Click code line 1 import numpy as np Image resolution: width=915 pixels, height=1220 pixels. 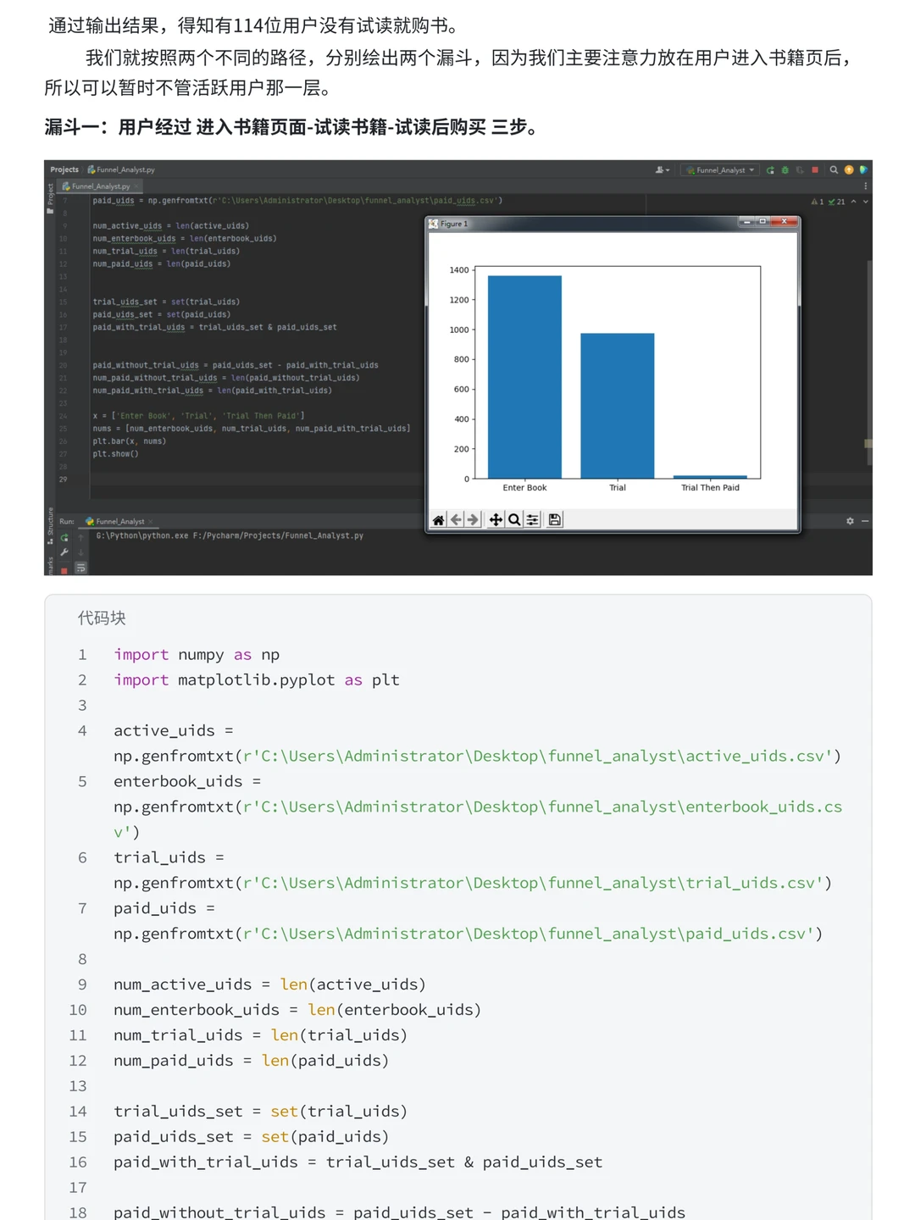click(x=197, y=655)
